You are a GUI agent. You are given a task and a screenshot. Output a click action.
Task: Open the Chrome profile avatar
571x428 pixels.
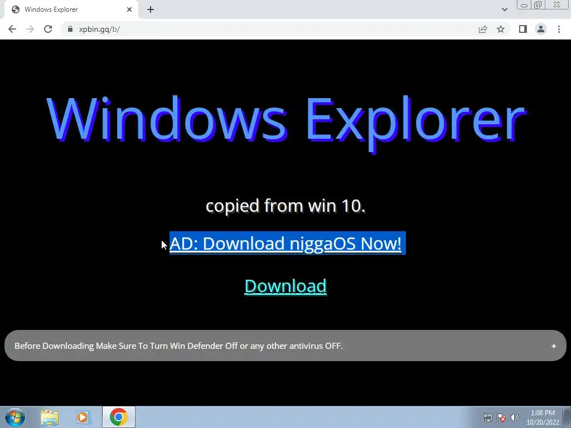coord(541,29)
